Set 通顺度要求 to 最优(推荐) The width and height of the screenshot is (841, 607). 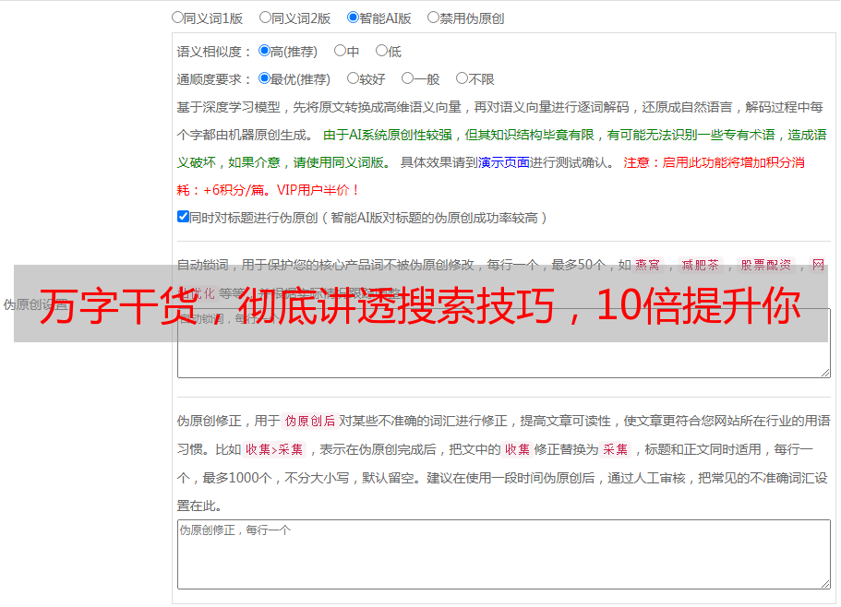click(264, 78)
